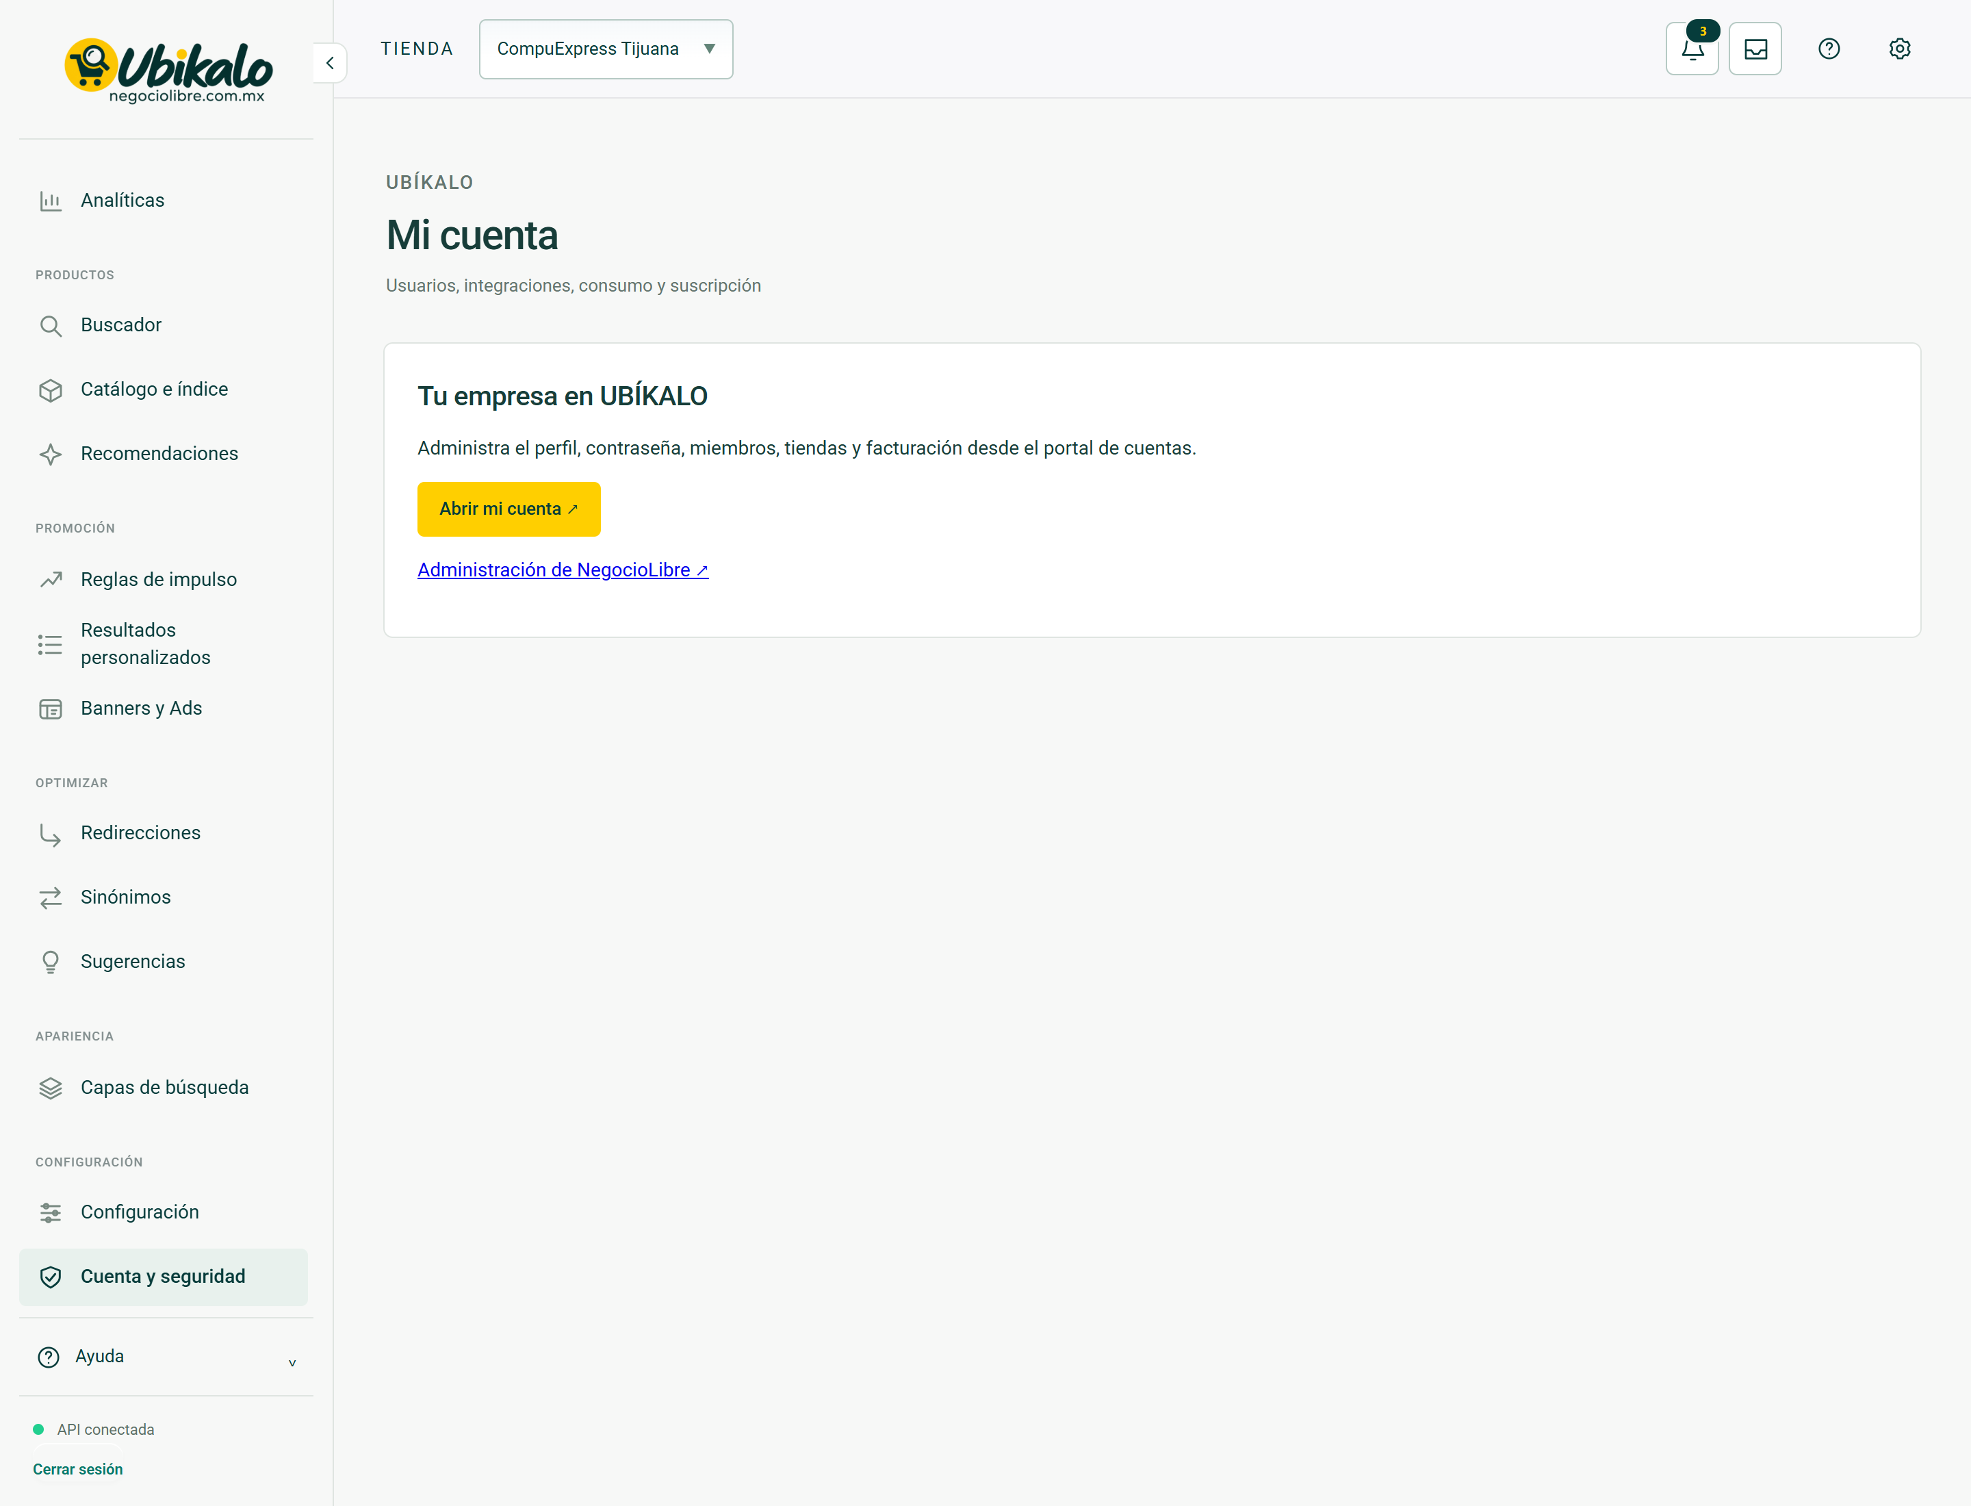Click the Analíticas bar chart icon
The width and height of the screenshot is (1971, 1506).
50,201
